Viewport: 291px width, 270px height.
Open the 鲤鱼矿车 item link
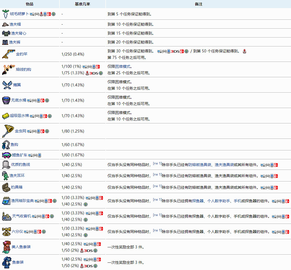[19, 155]
